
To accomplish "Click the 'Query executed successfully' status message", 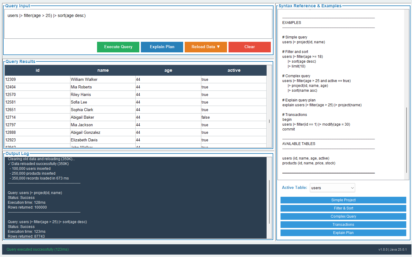I will (x=37, y=249).
